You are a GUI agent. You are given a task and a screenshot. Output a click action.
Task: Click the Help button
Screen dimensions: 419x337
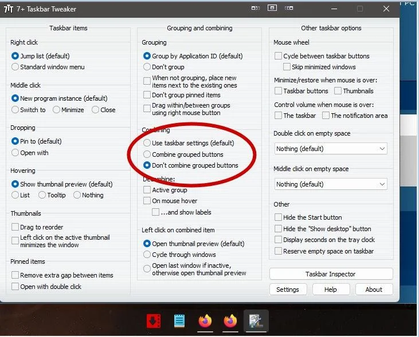(x=331, y=290)
